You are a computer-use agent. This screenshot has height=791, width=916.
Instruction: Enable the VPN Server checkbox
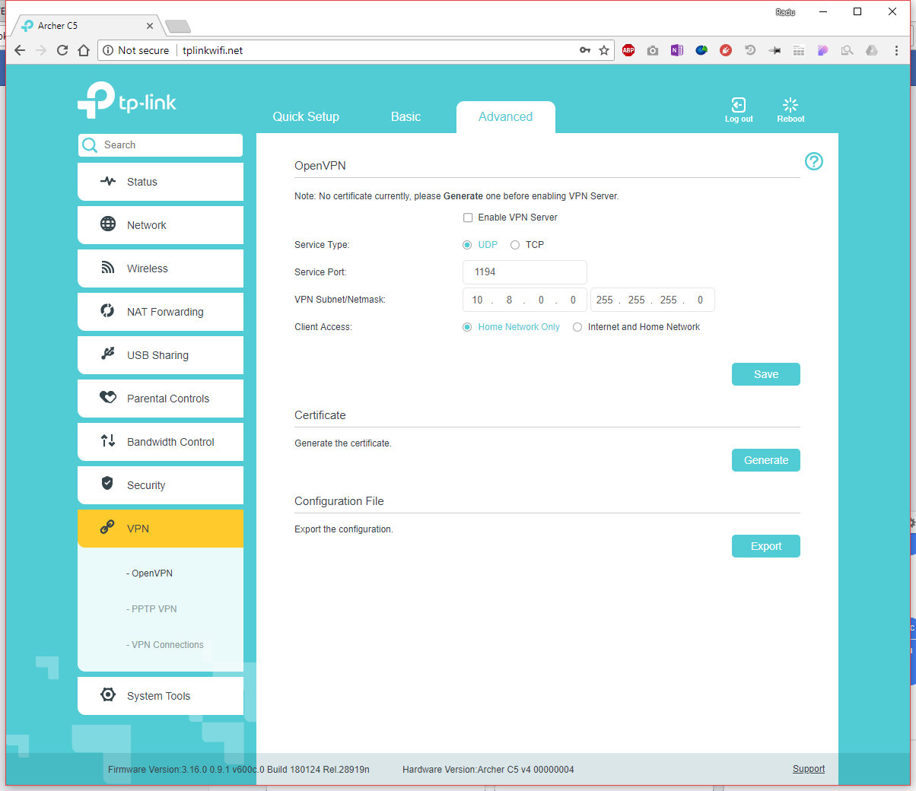(468, 218)
